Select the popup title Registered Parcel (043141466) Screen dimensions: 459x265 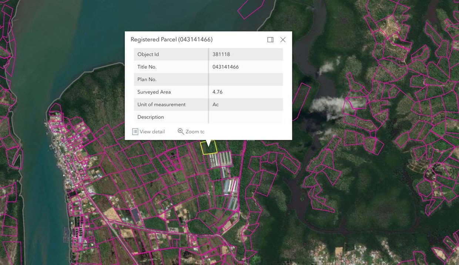pyautogui.click(x=171, y=40)
